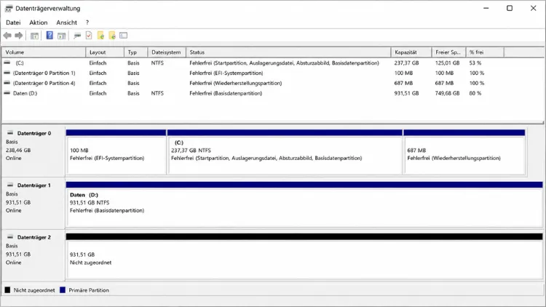
Task: Click black Nicht zugeordnet legend swatch
Action: point(7,290)
